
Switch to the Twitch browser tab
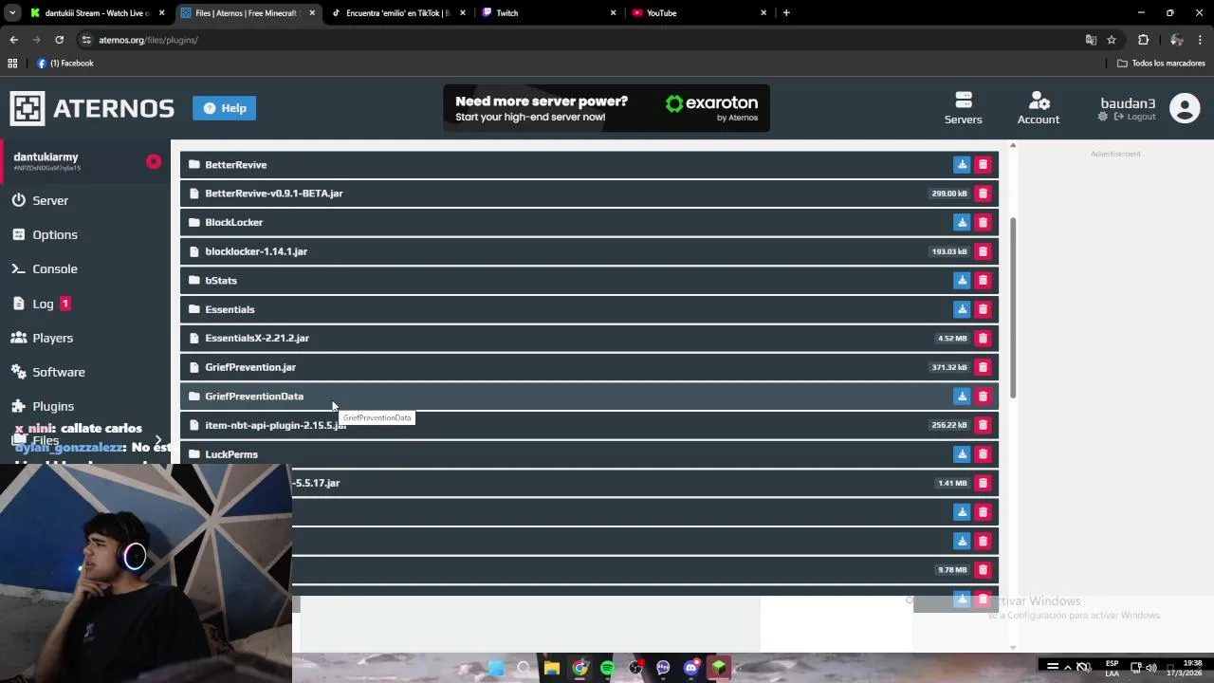[x=547, y=13]
